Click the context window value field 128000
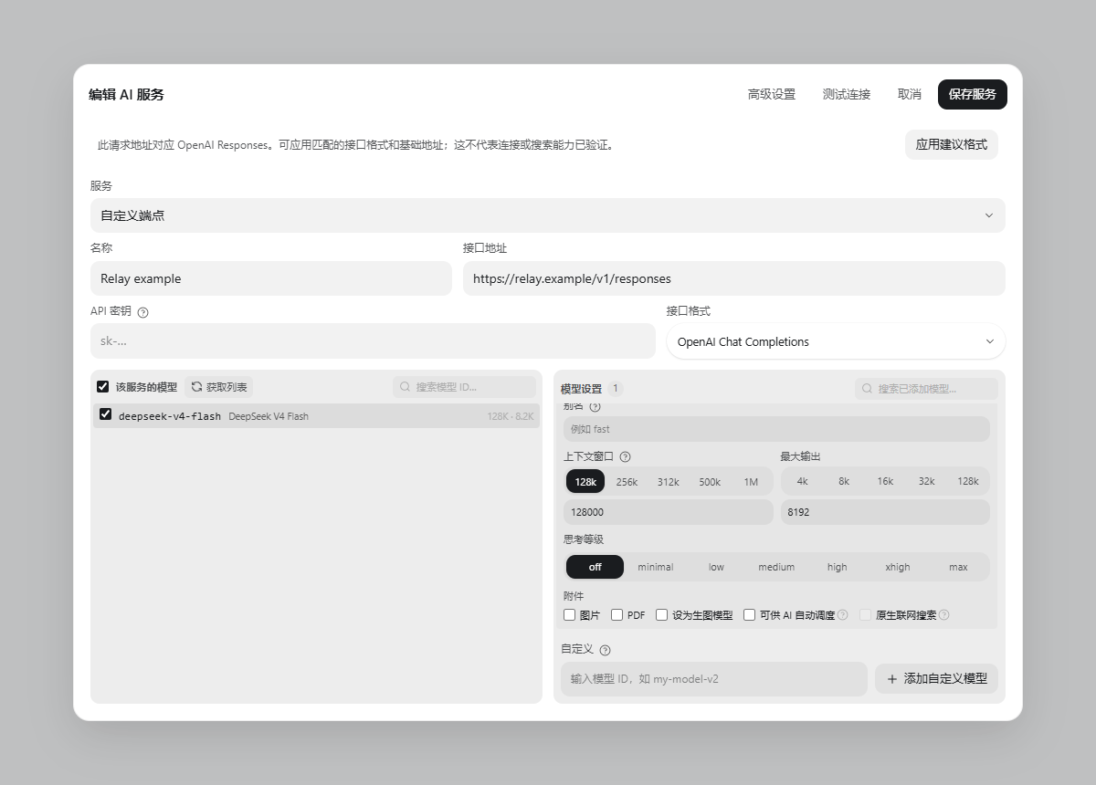 coord(669,512)
